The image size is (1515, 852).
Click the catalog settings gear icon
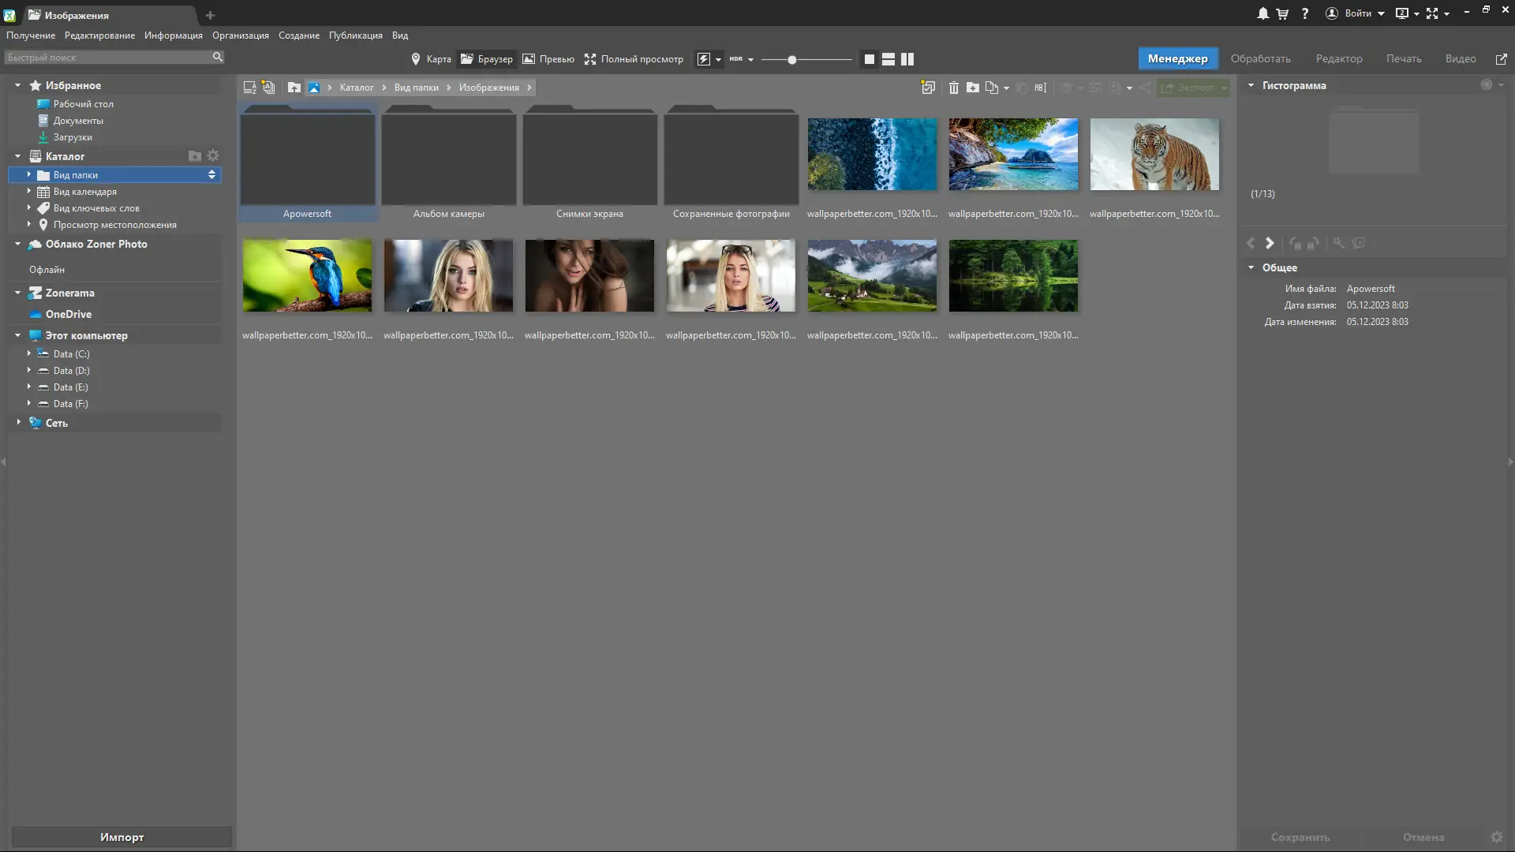[x=213, y=156]
